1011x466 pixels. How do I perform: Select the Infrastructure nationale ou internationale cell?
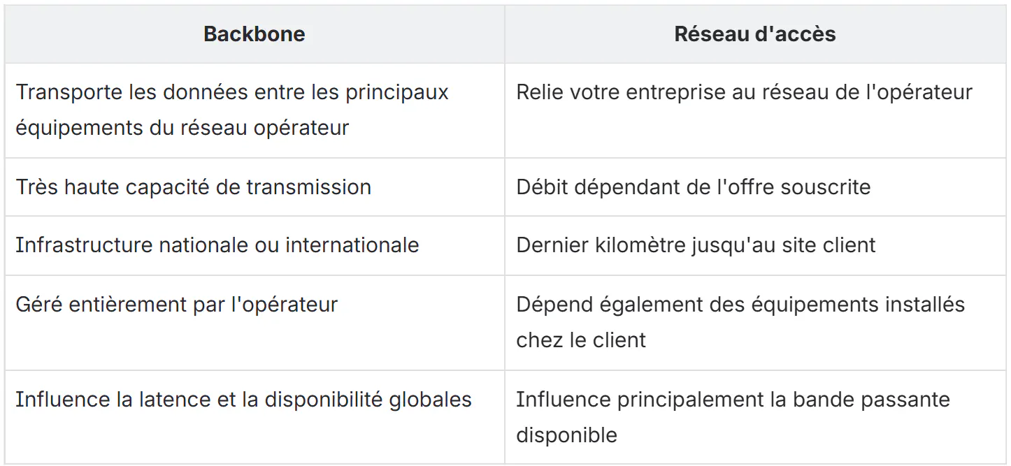254,245
